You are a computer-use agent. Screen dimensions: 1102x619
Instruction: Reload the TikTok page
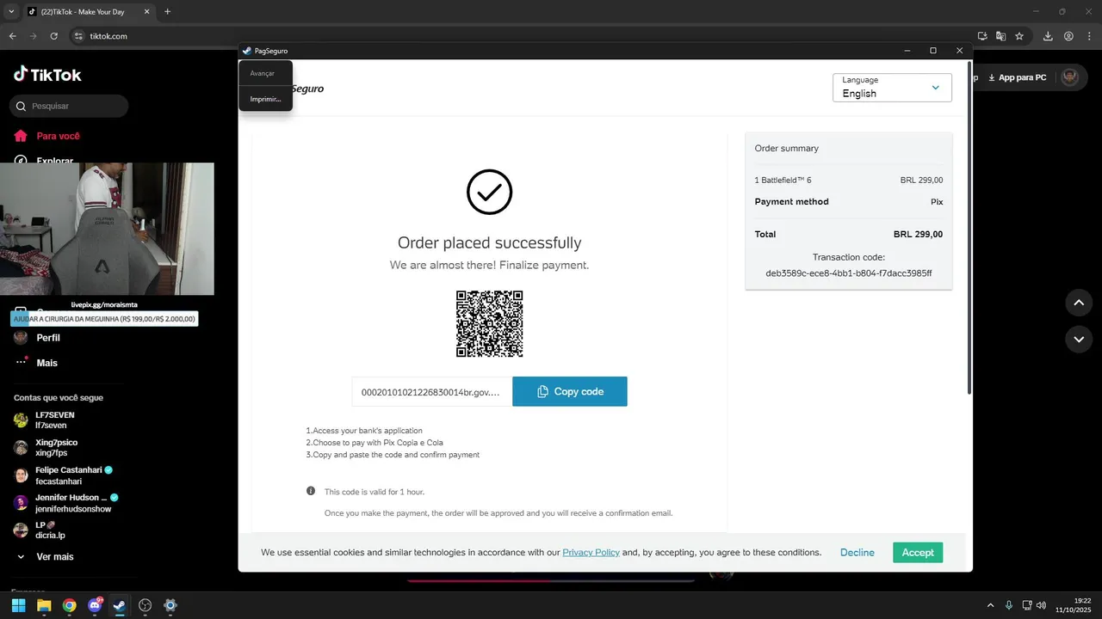click(53, 36)
